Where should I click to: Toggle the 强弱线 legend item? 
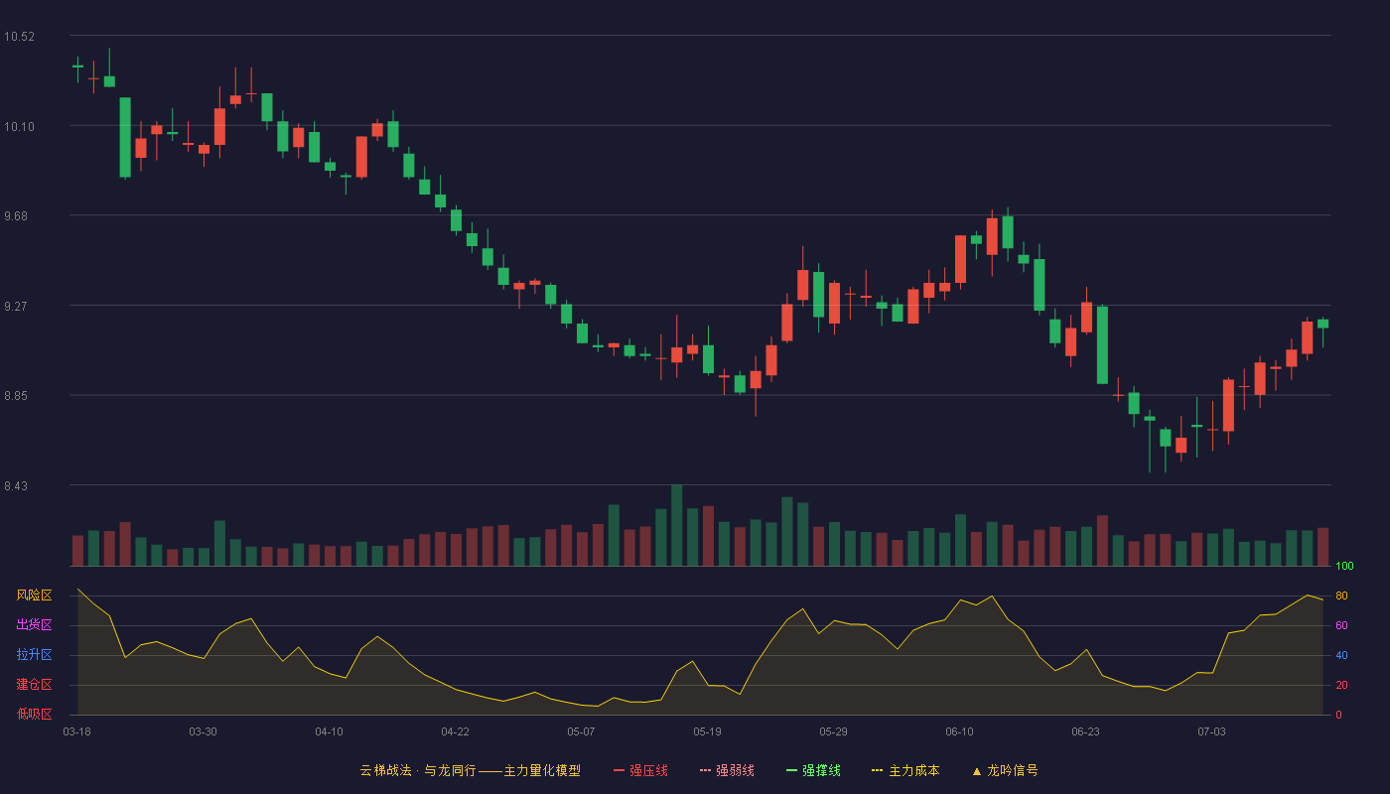click(x=727, y=770)
